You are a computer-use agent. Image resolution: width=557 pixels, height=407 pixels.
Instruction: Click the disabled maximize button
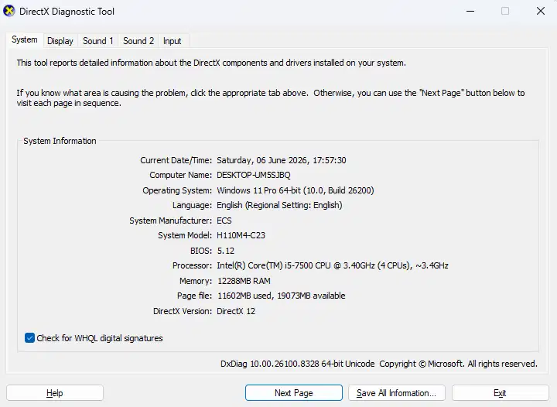(x=505, y=11)
